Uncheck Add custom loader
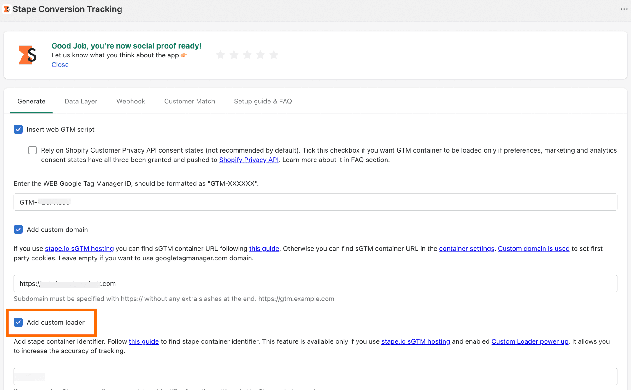The height and width of the screenshot is (390, 631). coord(18,322)
